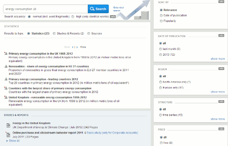This screenshot has height=146, width=228.
Task: Go to results page 2
Action: [77, 47]
